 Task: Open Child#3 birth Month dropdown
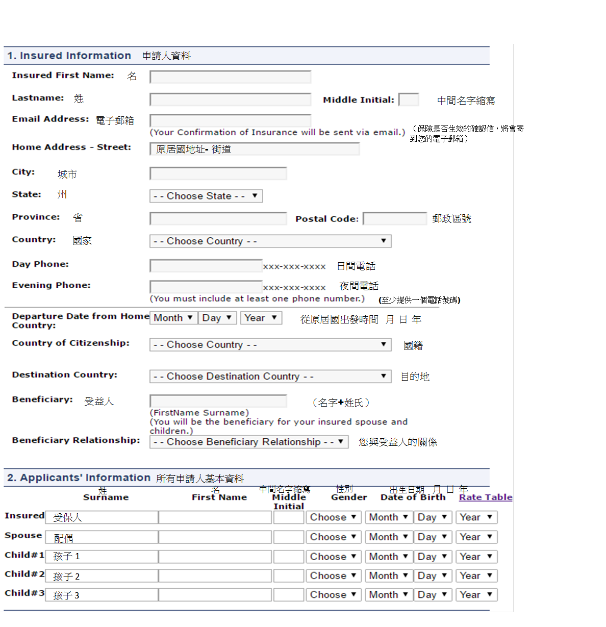tap(389, 595)
